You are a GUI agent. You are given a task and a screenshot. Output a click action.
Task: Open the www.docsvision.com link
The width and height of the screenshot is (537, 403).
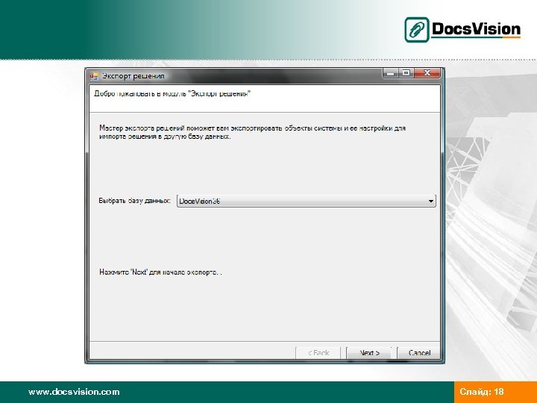pos(74,392)
